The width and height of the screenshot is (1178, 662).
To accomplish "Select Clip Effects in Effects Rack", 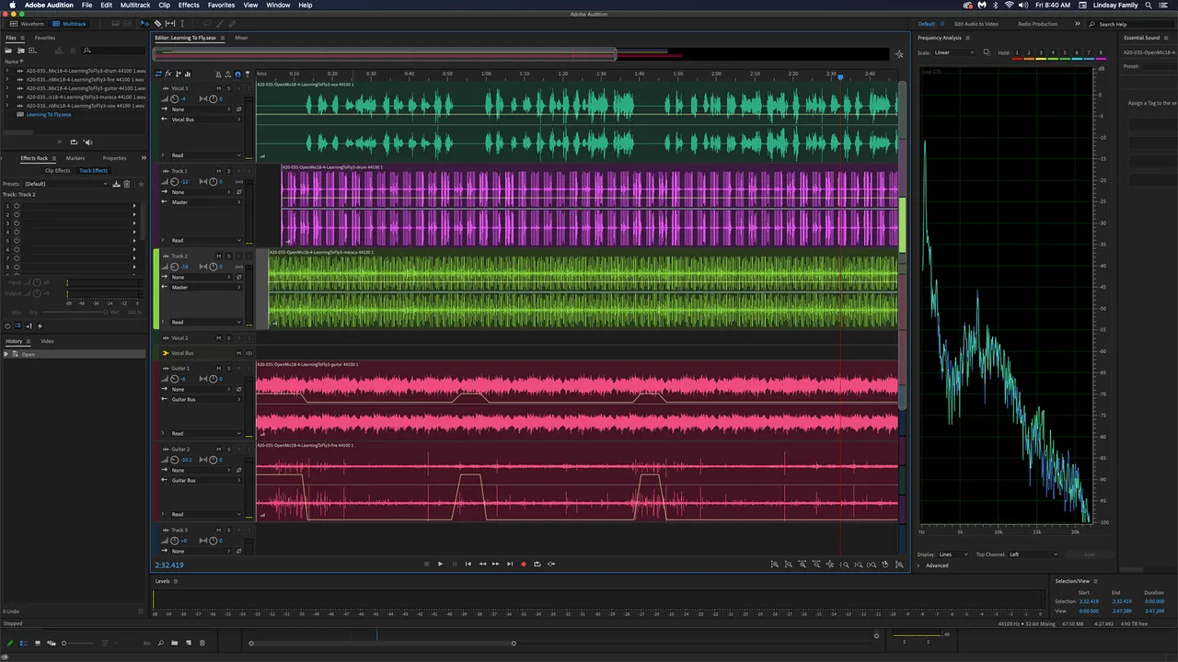I will [57, 170].
